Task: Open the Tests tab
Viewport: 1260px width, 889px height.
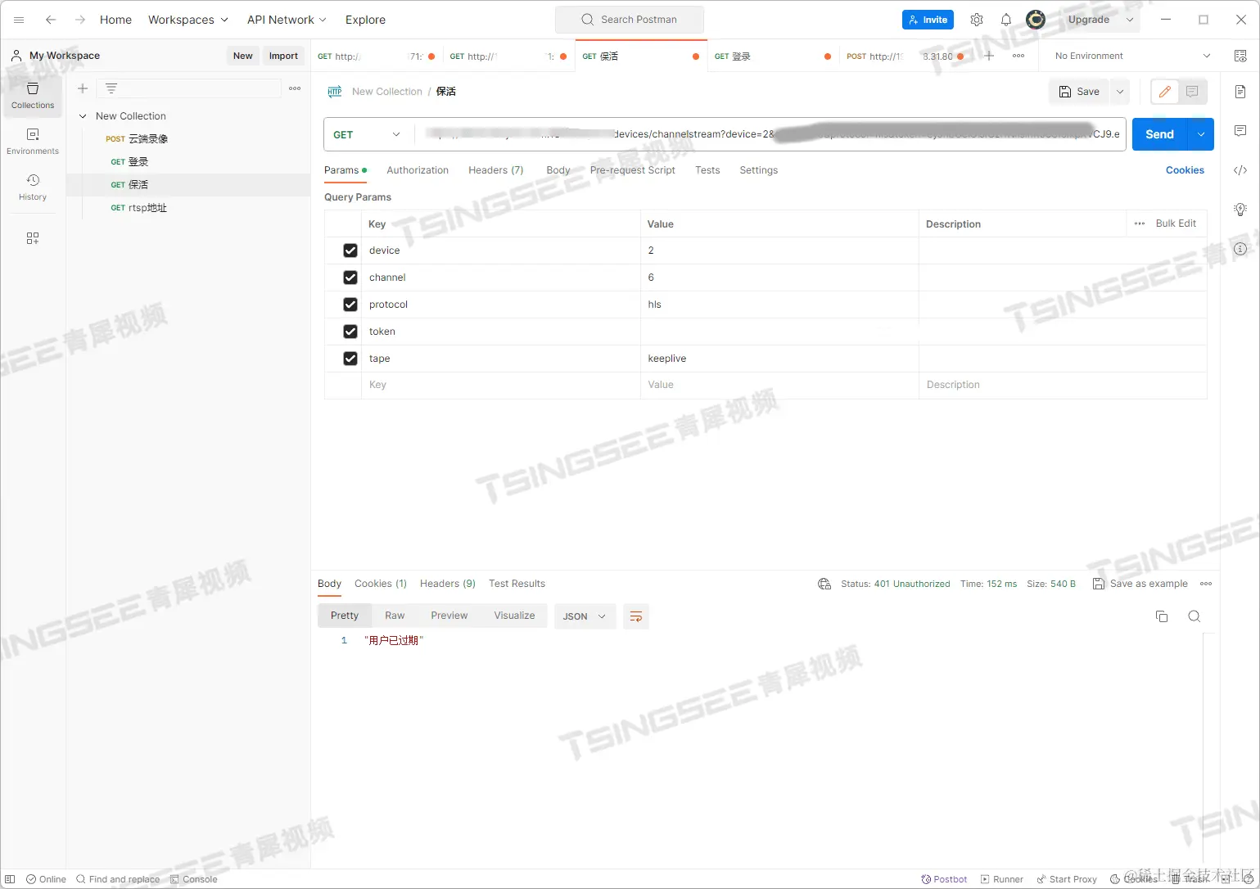Action: (x=707, y=170)
